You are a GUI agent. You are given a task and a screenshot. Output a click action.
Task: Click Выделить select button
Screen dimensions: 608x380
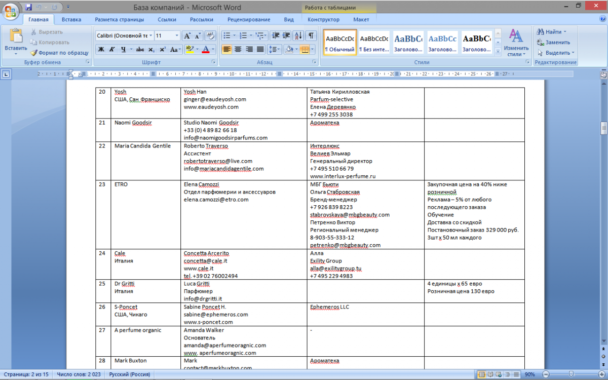click(556, 53)
